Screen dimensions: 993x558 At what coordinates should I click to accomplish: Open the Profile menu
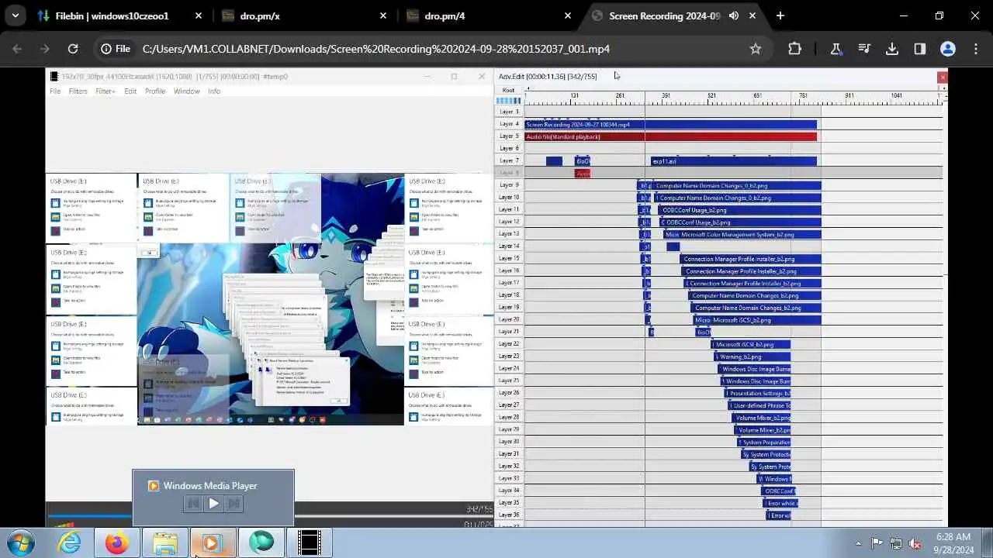(155, 91)
